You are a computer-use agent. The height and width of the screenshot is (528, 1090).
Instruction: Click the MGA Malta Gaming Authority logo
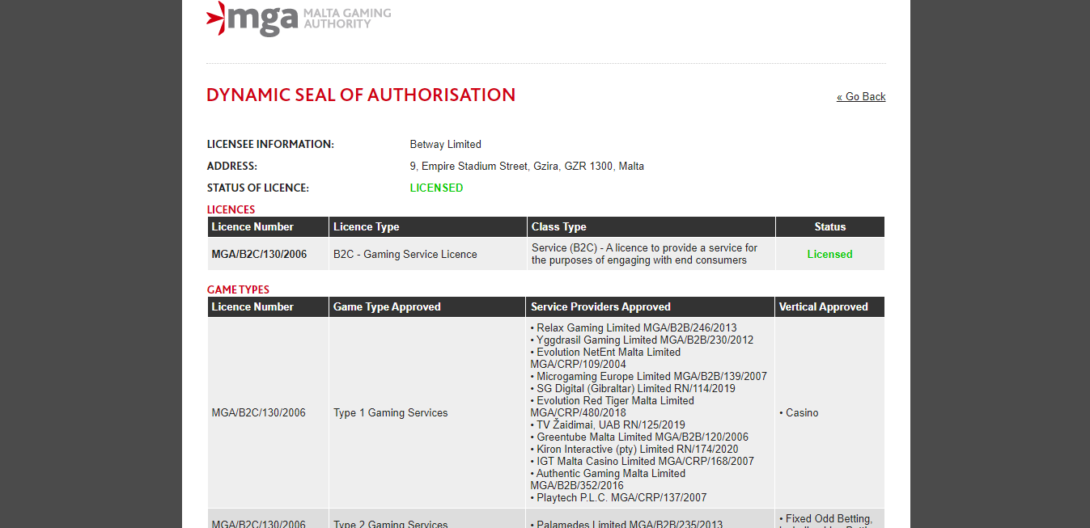[x=299, y=18]
